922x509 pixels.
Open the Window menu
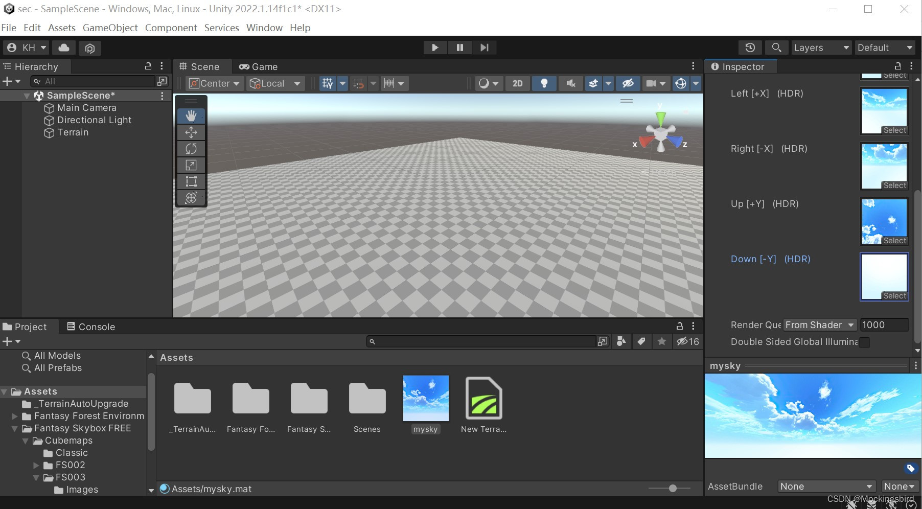264,28
